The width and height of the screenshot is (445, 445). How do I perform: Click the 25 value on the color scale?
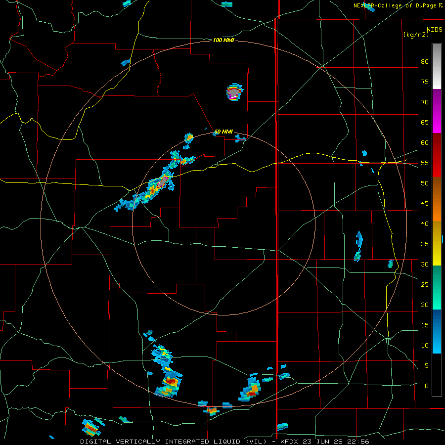pos(425,285)
